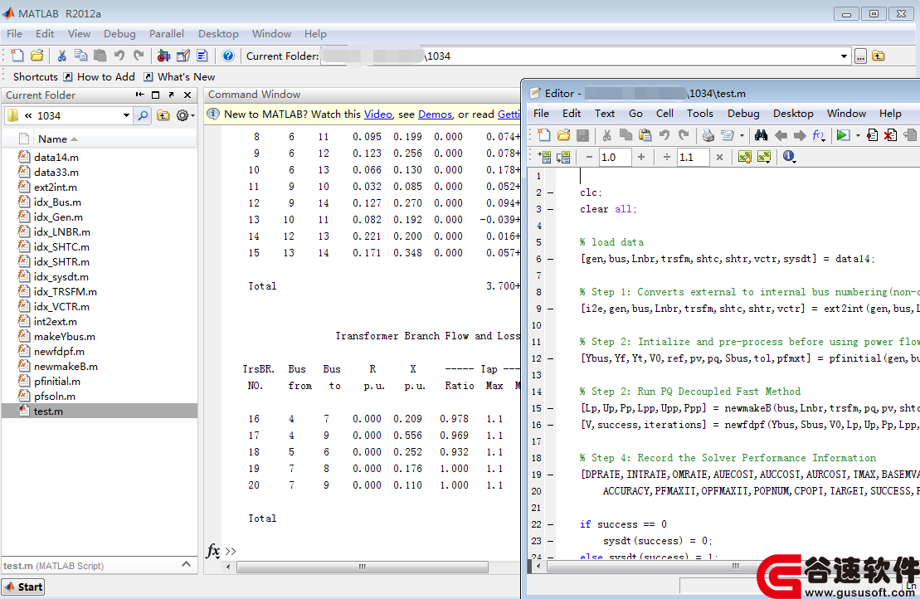The width and height of the screenshot is (920, 599).
Task: Run test.m with green play icon
Action: (843, 135)
